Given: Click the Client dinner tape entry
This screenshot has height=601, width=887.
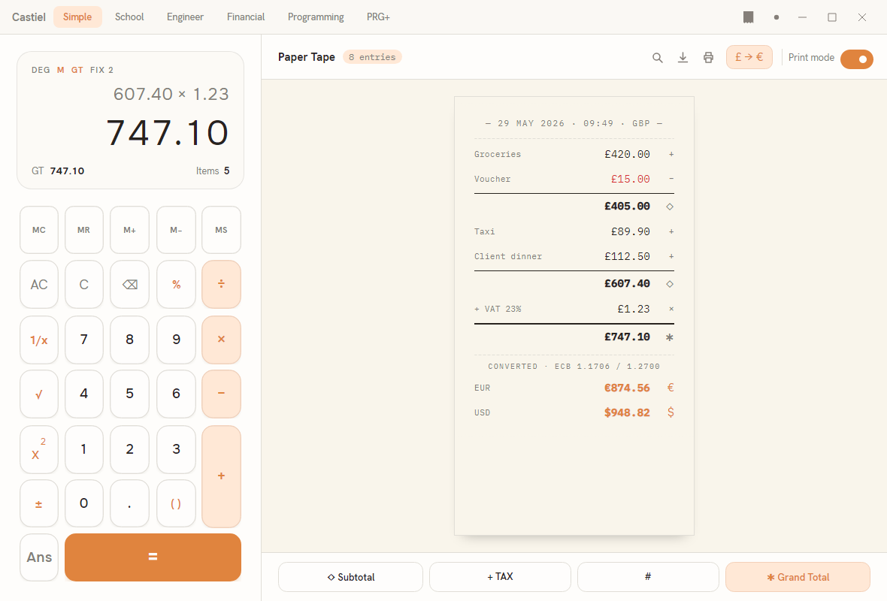Looking at the screenshot, I should pyautogui.click(x=574, y=257).
